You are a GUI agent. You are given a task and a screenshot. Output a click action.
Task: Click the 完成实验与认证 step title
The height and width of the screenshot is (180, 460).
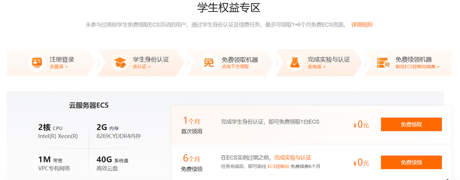tap(329, 60)
